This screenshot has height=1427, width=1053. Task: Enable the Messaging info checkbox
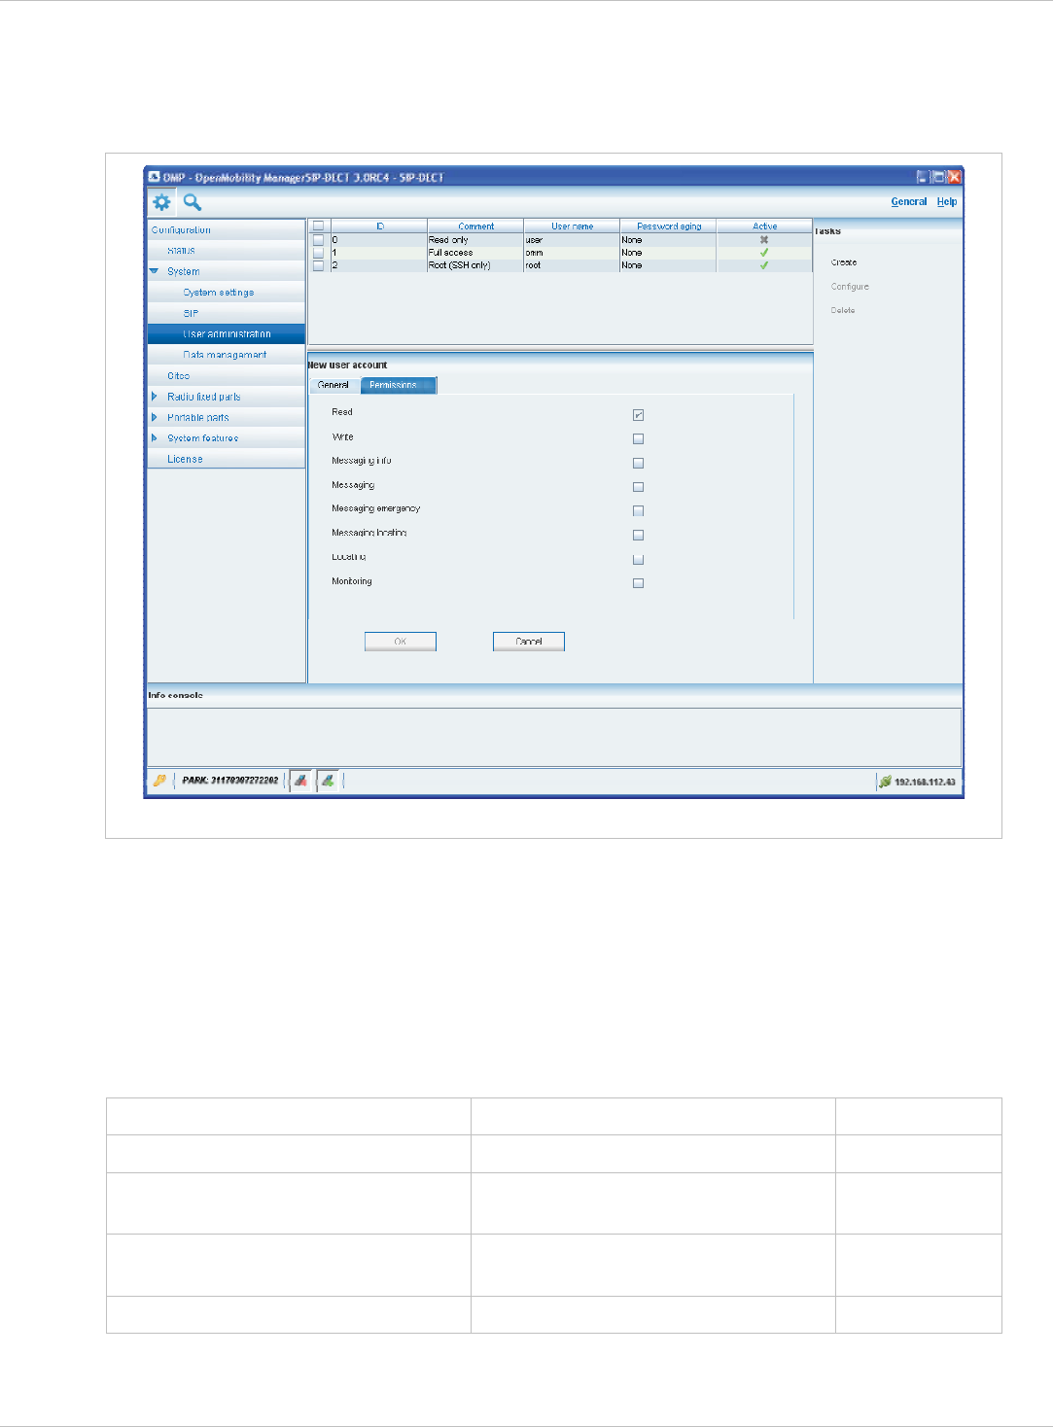point(638,463)
